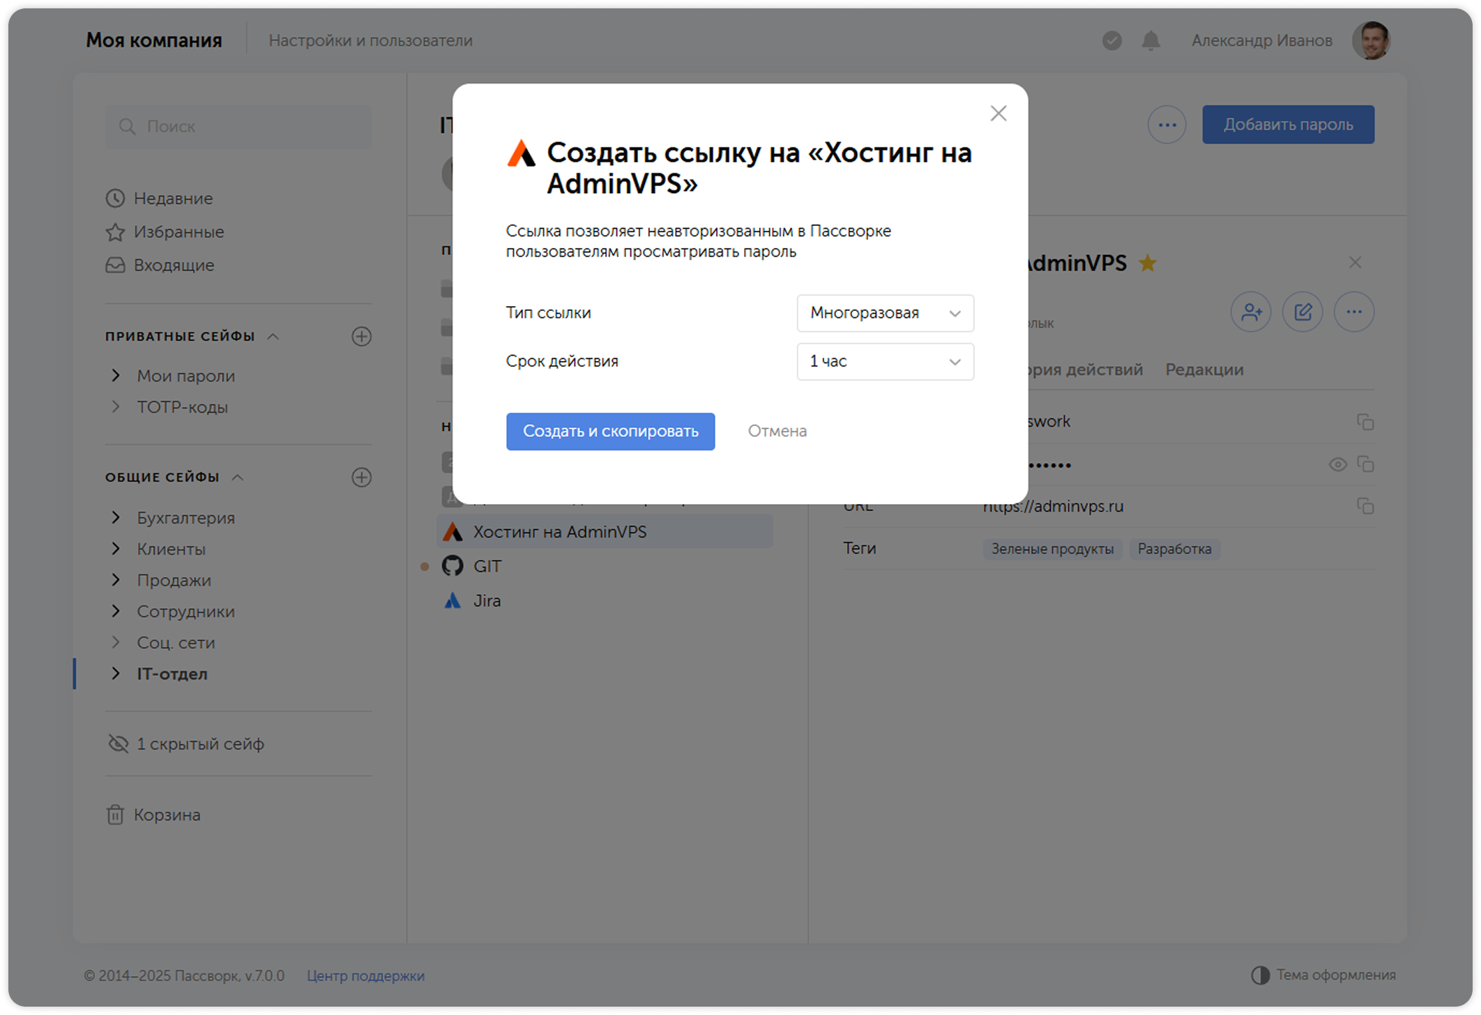This screenshot has height=1015, width=1481.
Task: Click Create and copy button
Action: (610, 431)
